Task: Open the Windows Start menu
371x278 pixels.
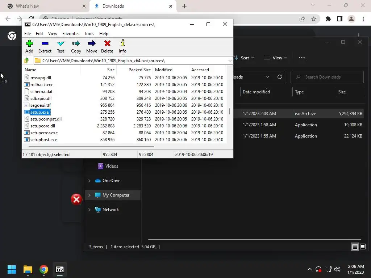Action: pyautogui.click(x=12, y=269)
